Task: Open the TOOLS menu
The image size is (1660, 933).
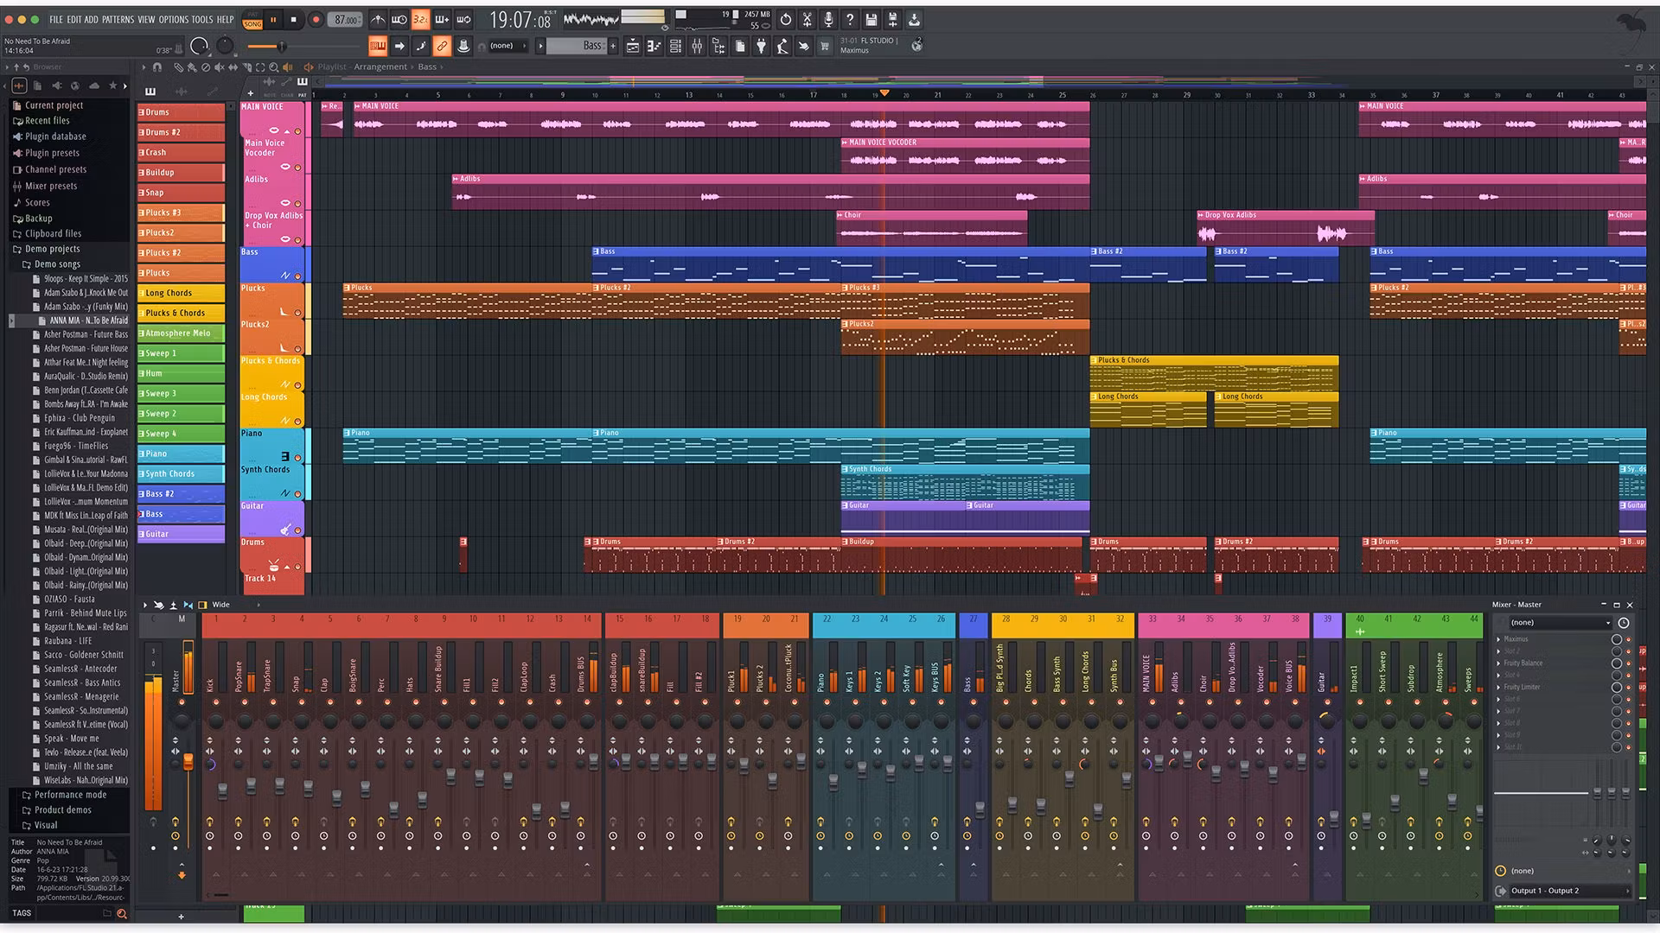Action: pos(202,19)
